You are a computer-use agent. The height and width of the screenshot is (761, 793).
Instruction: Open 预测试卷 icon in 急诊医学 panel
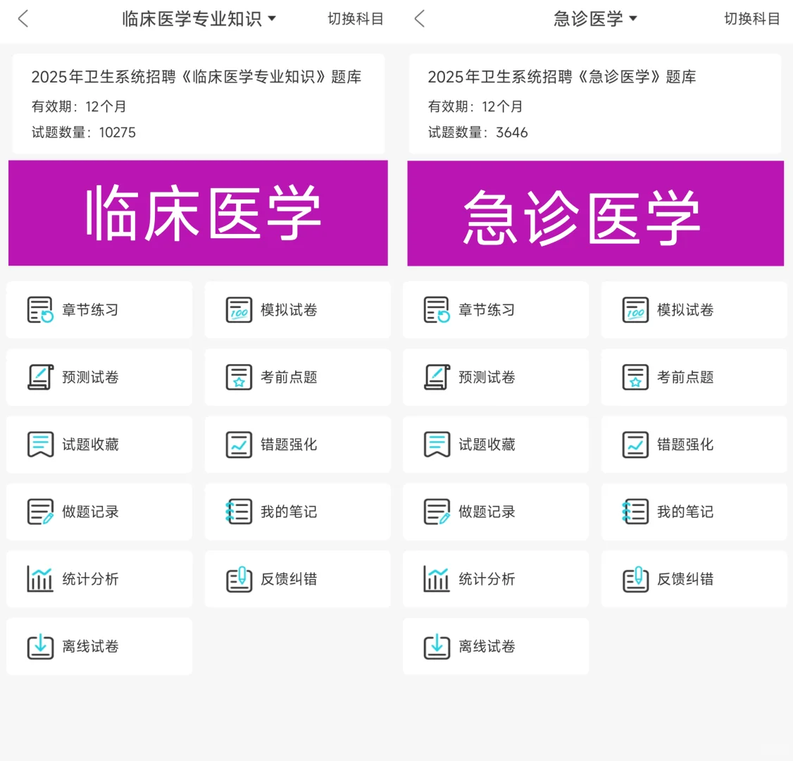(x=437, y=377)
